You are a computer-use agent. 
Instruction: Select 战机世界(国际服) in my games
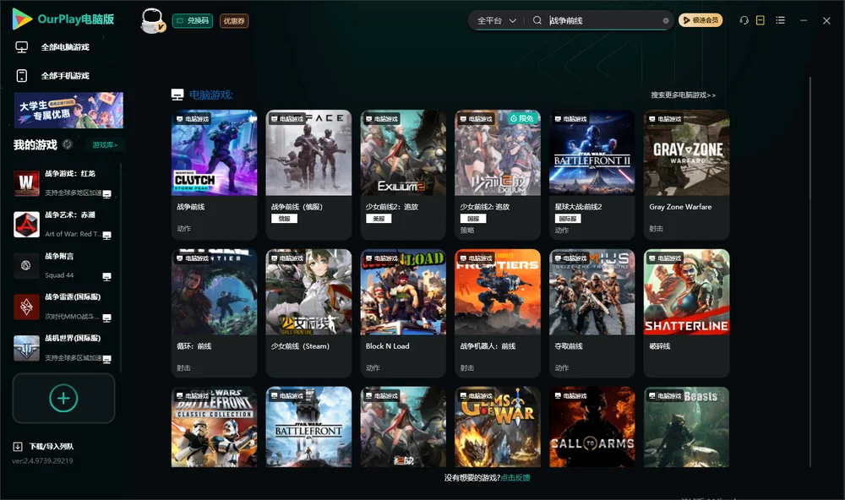pos(63,348)
